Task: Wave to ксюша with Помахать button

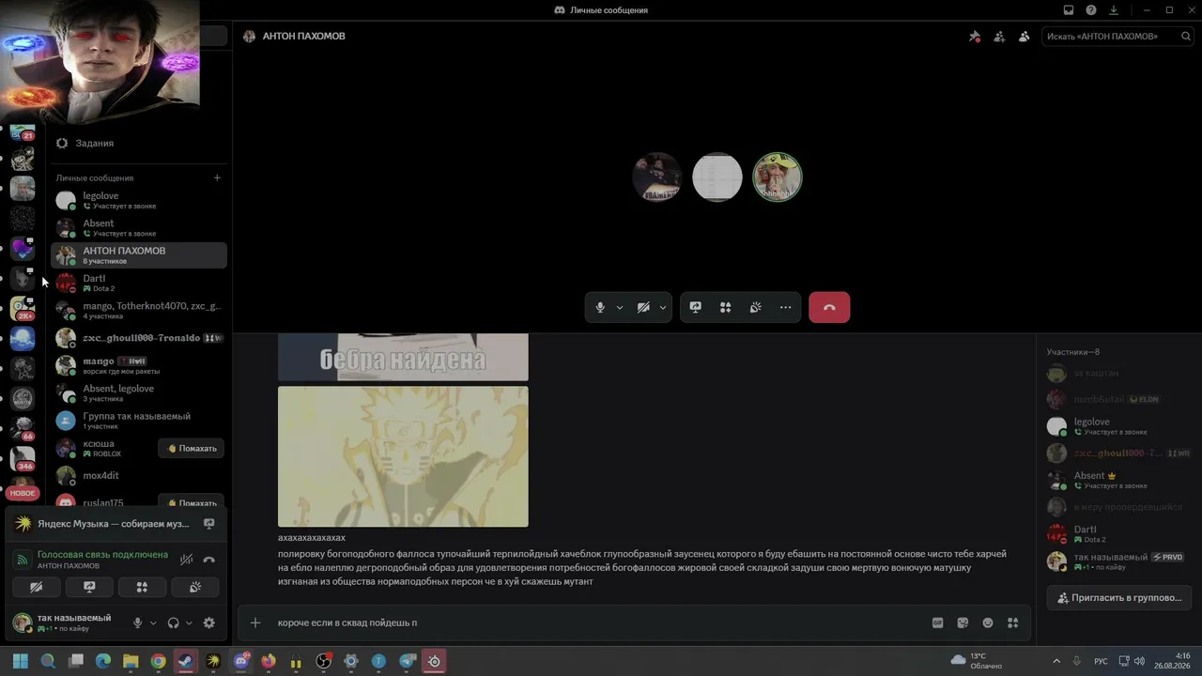Action: (192, 449)
